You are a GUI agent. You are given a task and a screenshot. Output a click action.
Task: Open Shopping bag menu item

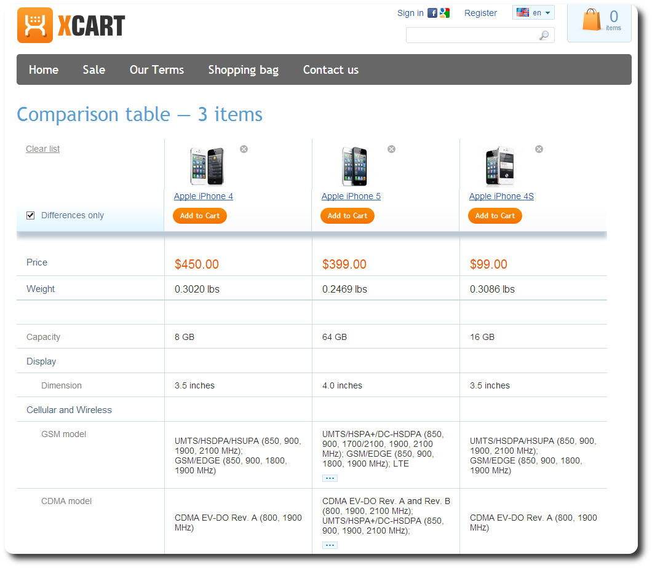pos(243,70)
